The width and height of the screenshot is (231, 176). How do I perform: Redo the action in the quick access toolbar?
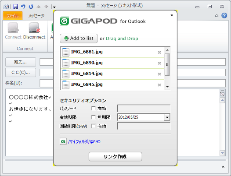tap(31, 7)
